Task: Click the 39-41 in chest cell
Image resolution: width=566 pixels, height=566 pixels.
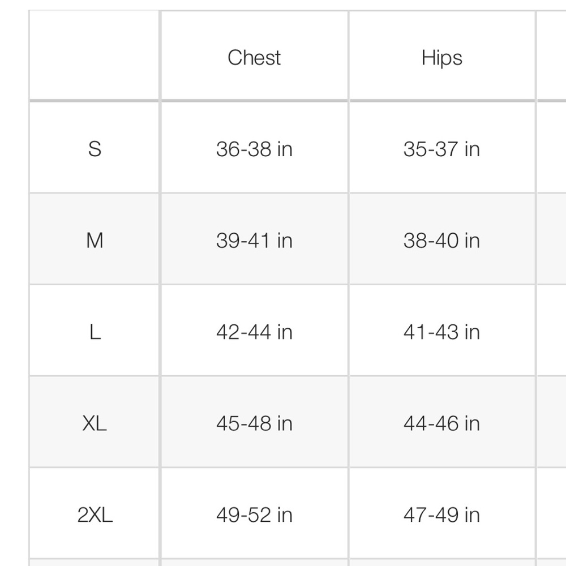Action: point(254,239)
